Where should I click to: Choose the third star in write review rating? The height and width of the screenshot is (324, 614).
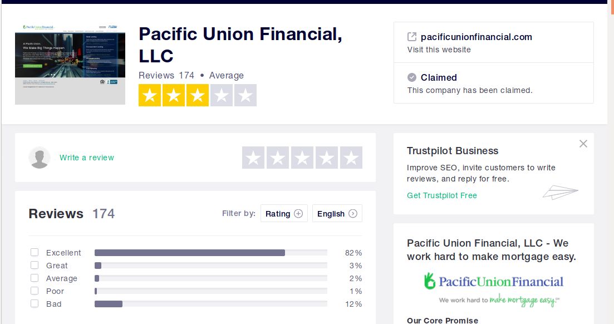click(302, 158)
